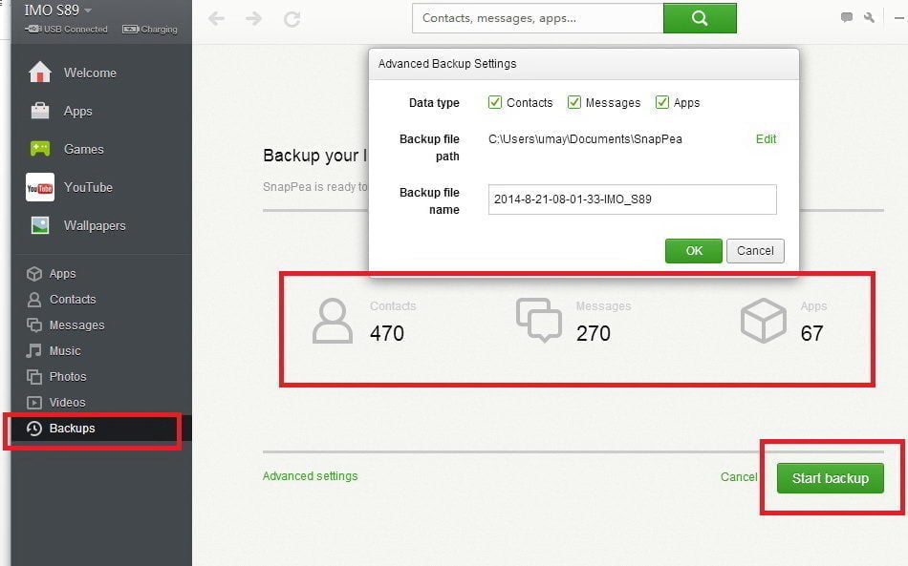Select the Music note icon

coord(34,351)
